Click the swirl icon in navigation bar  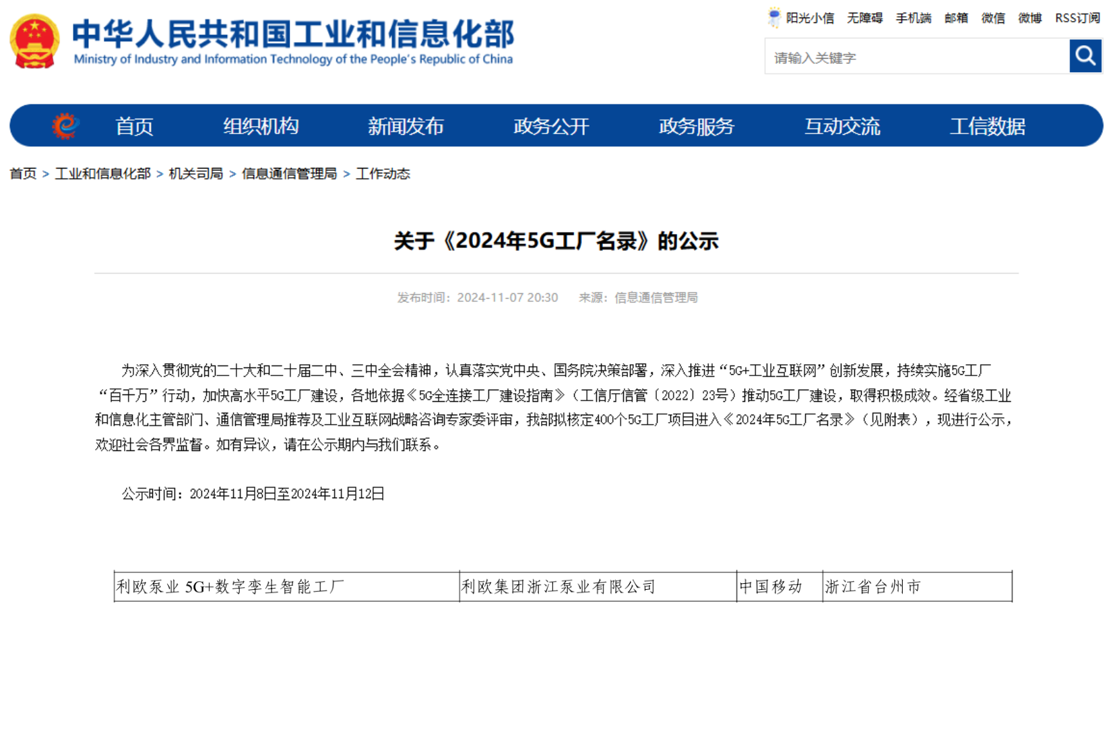(65, 126)
